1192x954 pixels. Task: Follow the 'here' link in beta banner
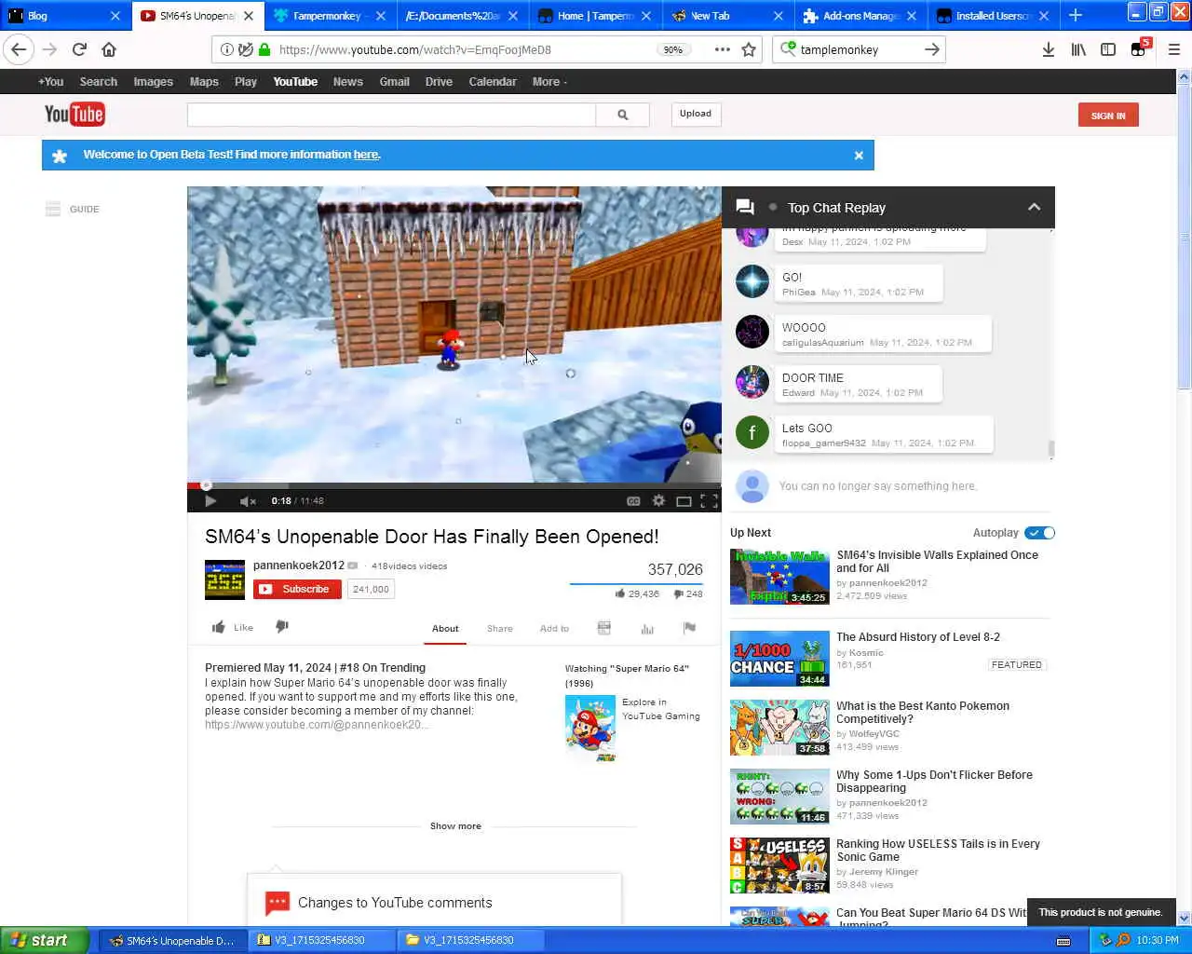point(366,155)
